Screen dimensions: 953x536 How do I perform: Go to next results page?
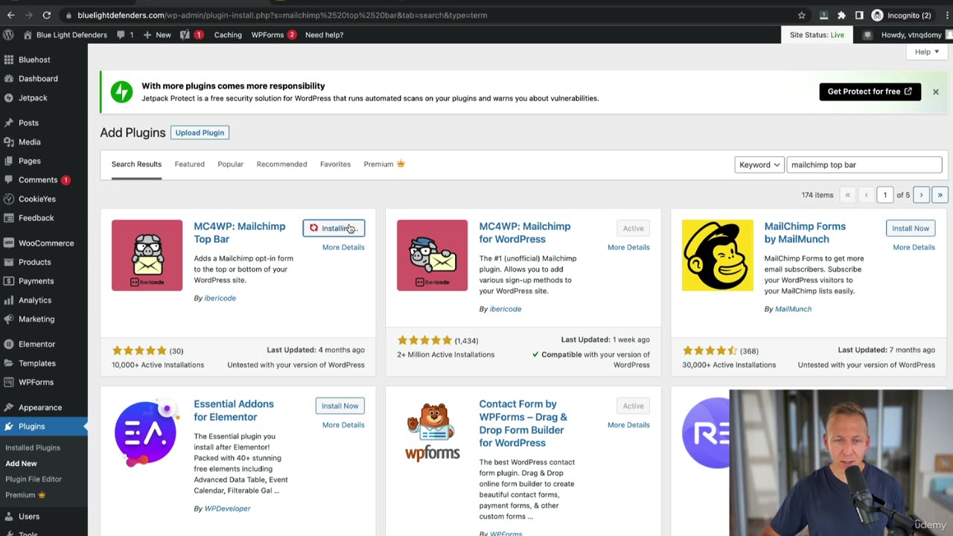921,195
